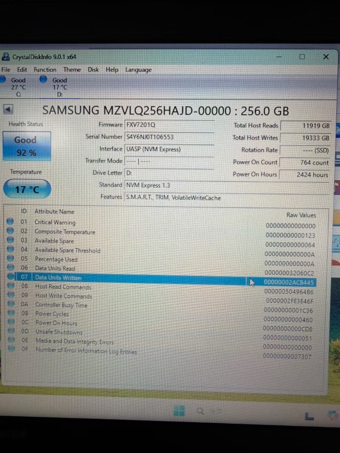Click the Total Host Writes value 19333 GB

(x=305, y=138)
